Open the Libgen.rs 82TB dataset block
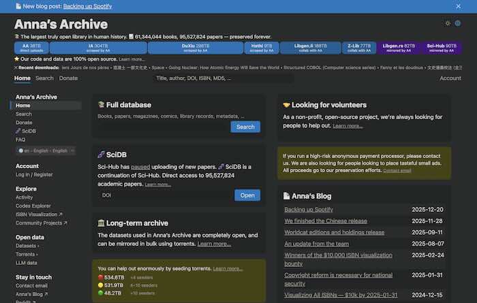Screen dimensions: 477x303 (399, 48)
